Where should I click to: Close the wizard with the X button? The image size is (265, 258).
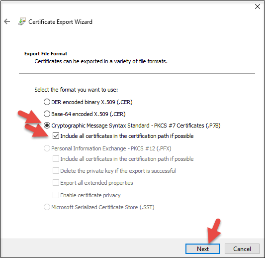point(258,6)
